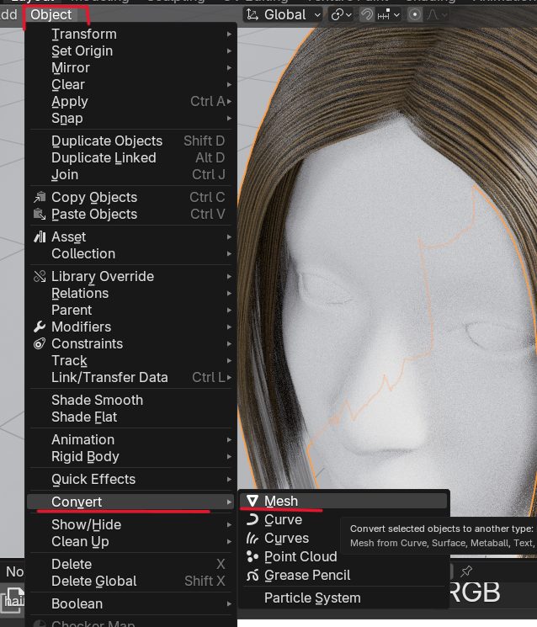Viewport: 537px width, 627px height.
Task: Click the Copy Objects menu entry
Action: [94, 197]
